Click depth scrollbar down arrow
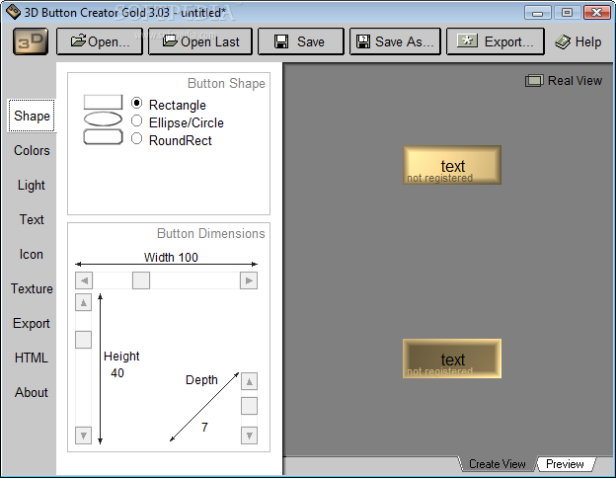 249,436
